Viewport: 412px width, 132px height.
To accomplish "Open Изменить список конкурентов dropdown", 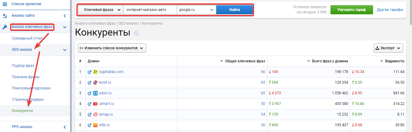I will pyautogui.click(x=112, y=48).
